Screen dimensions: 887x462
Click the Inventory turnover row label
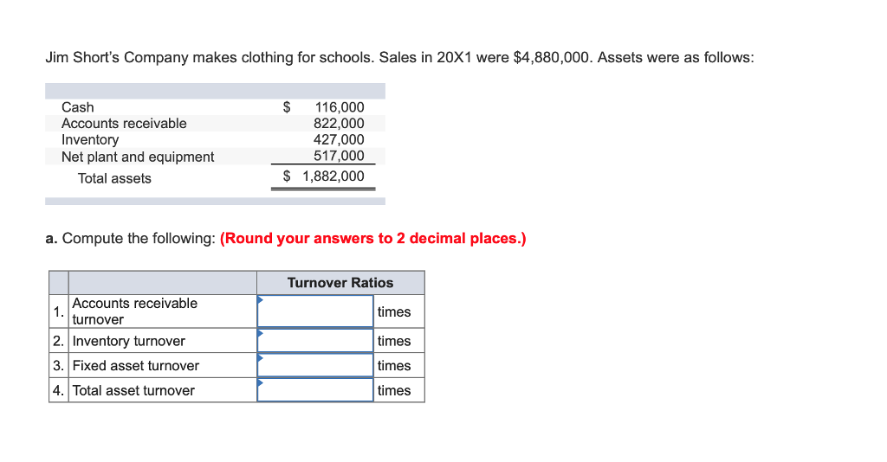[129, 341]
